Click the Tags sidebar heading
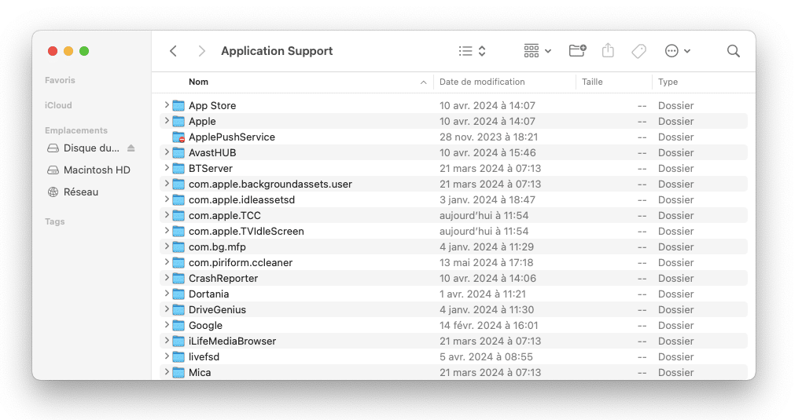 click(55, 221)
